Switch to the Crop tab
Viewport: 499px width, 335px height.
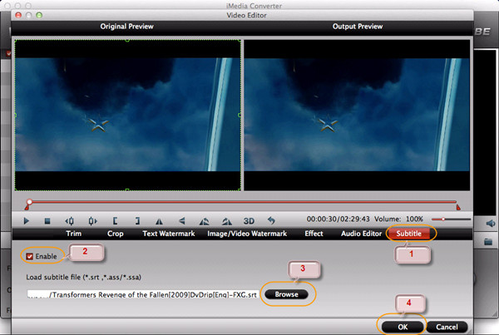[116, 234]
